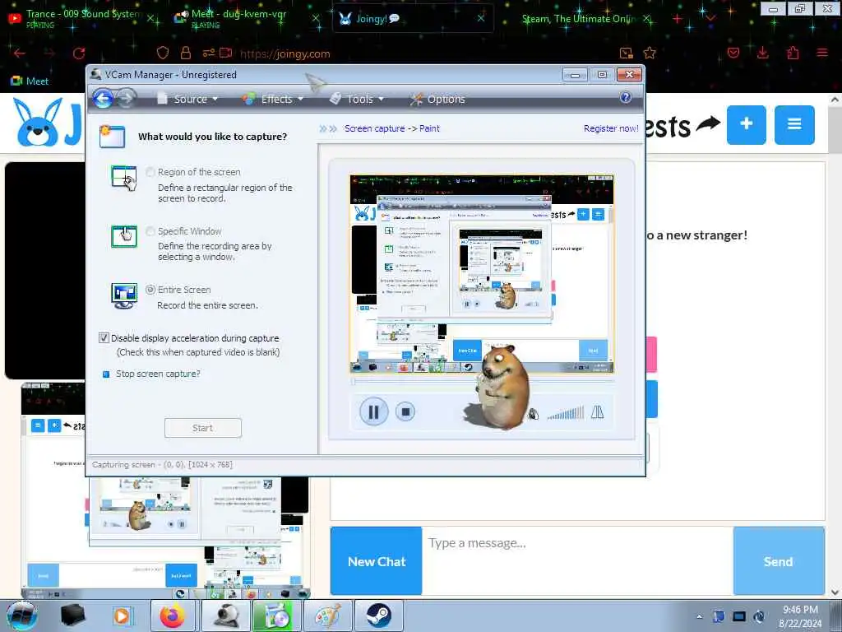Click Specific Window hand icon
The image size is (842, 632).
[124, 236]
